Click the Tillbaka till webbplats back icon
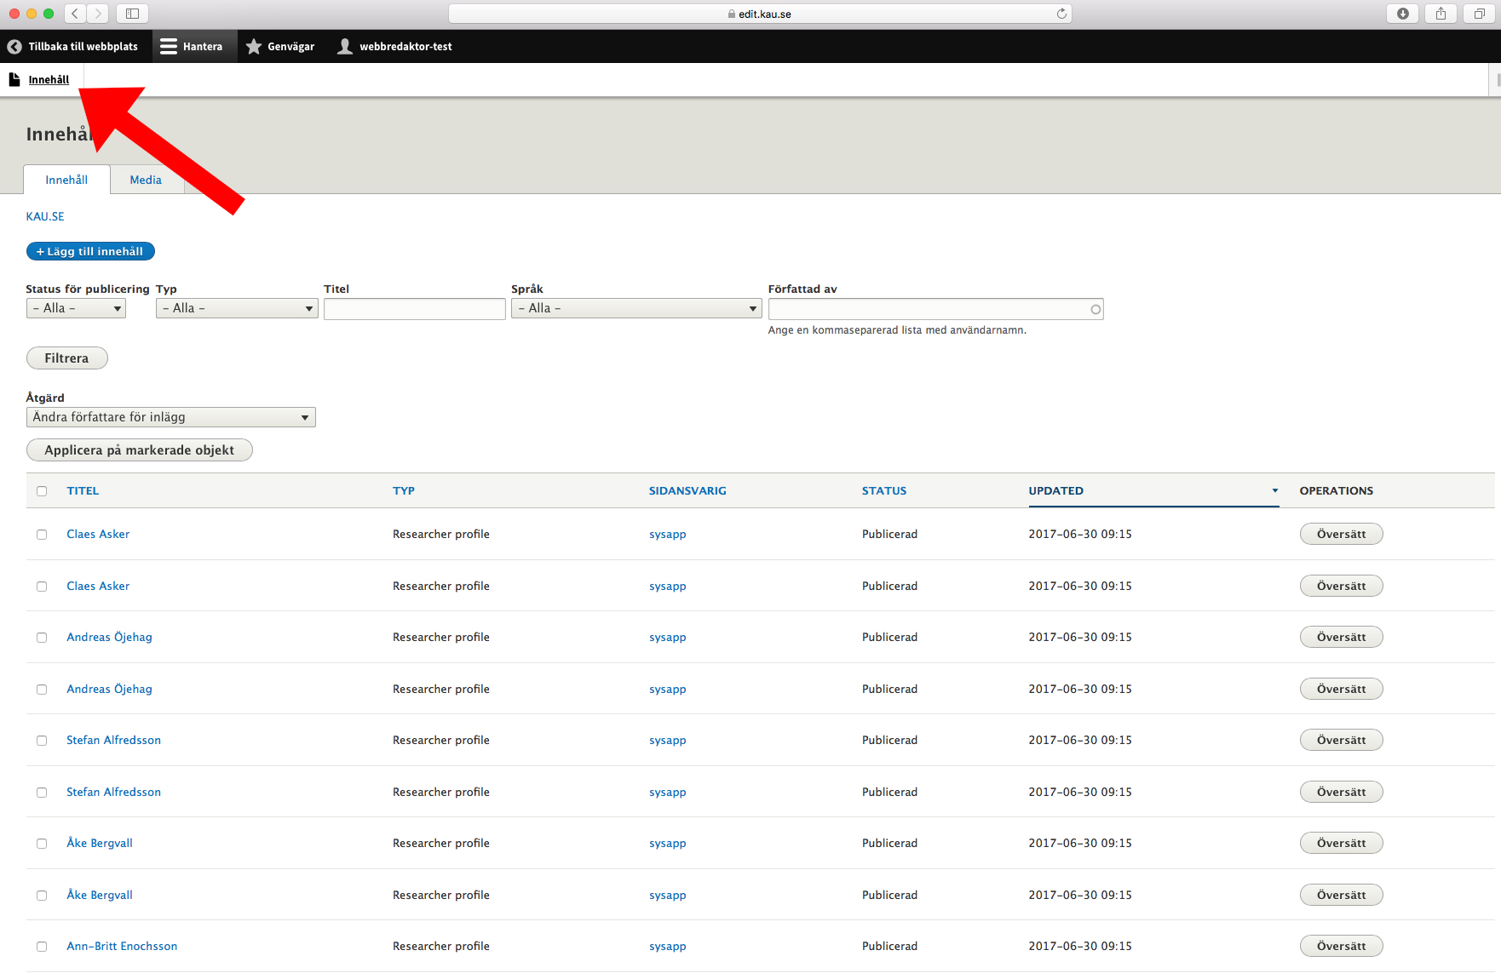Image resolution: width=1501 pixels, height=979 pixels. coord(14,47)
